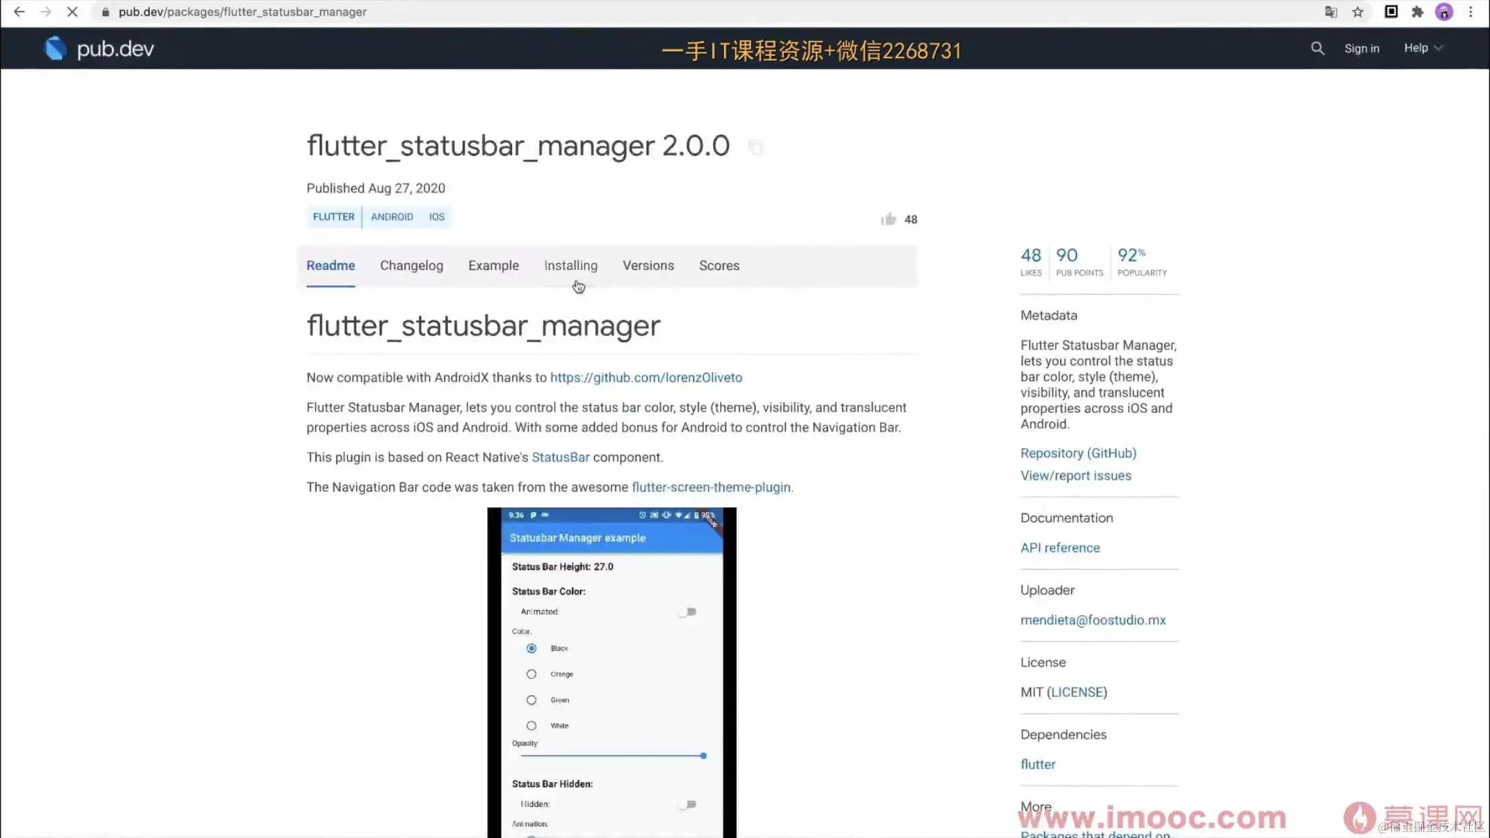This screenshot has width=1490, height=838.
Task: Open the translate page icon
Action: point(1331,11)
